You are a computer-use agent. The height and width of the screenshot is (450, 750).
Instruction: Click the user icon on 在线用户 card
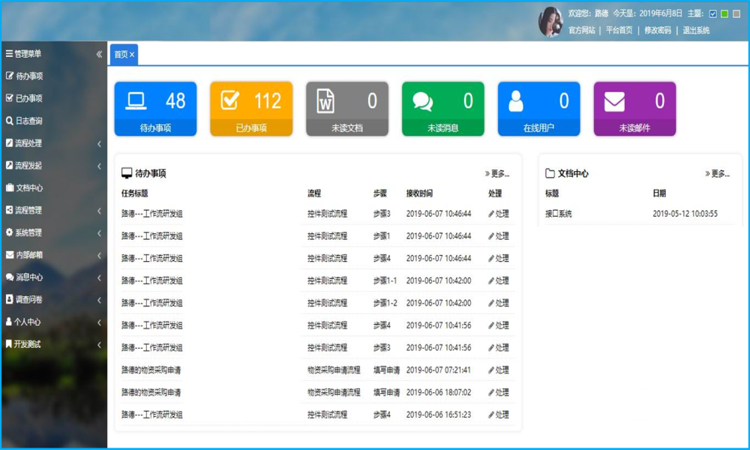point(516,101)
